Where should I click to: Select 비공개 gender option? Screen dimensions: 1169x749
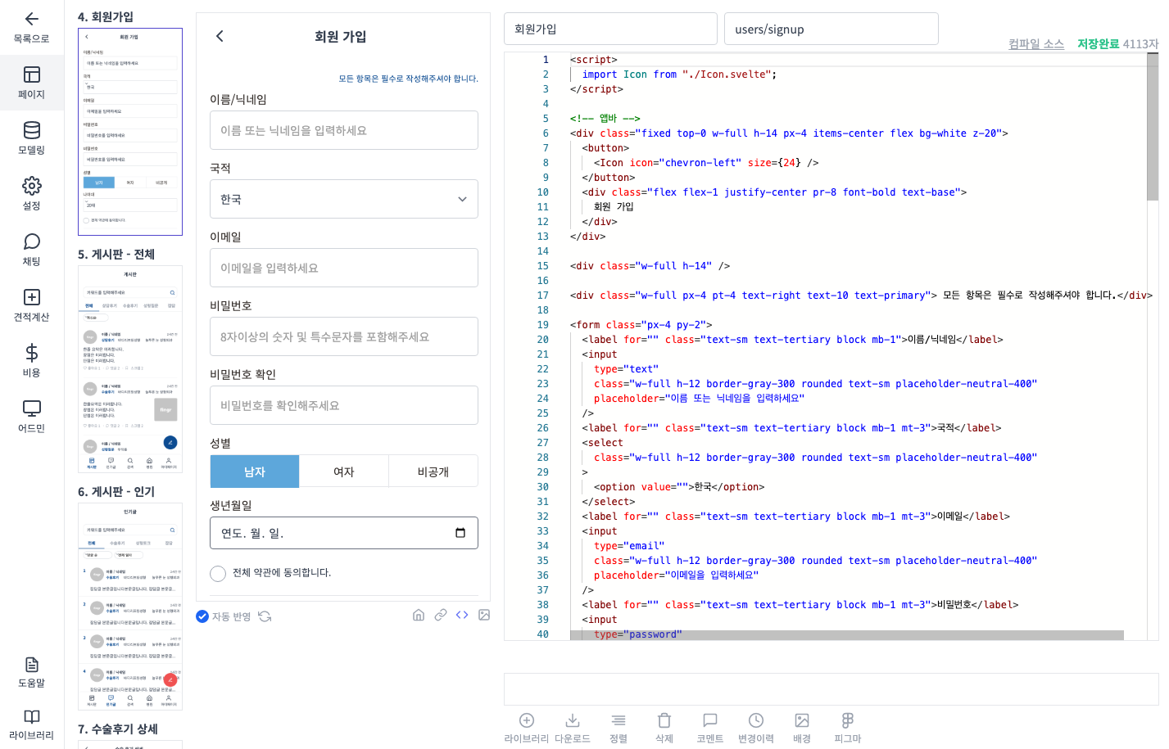[x=433, y=472]
